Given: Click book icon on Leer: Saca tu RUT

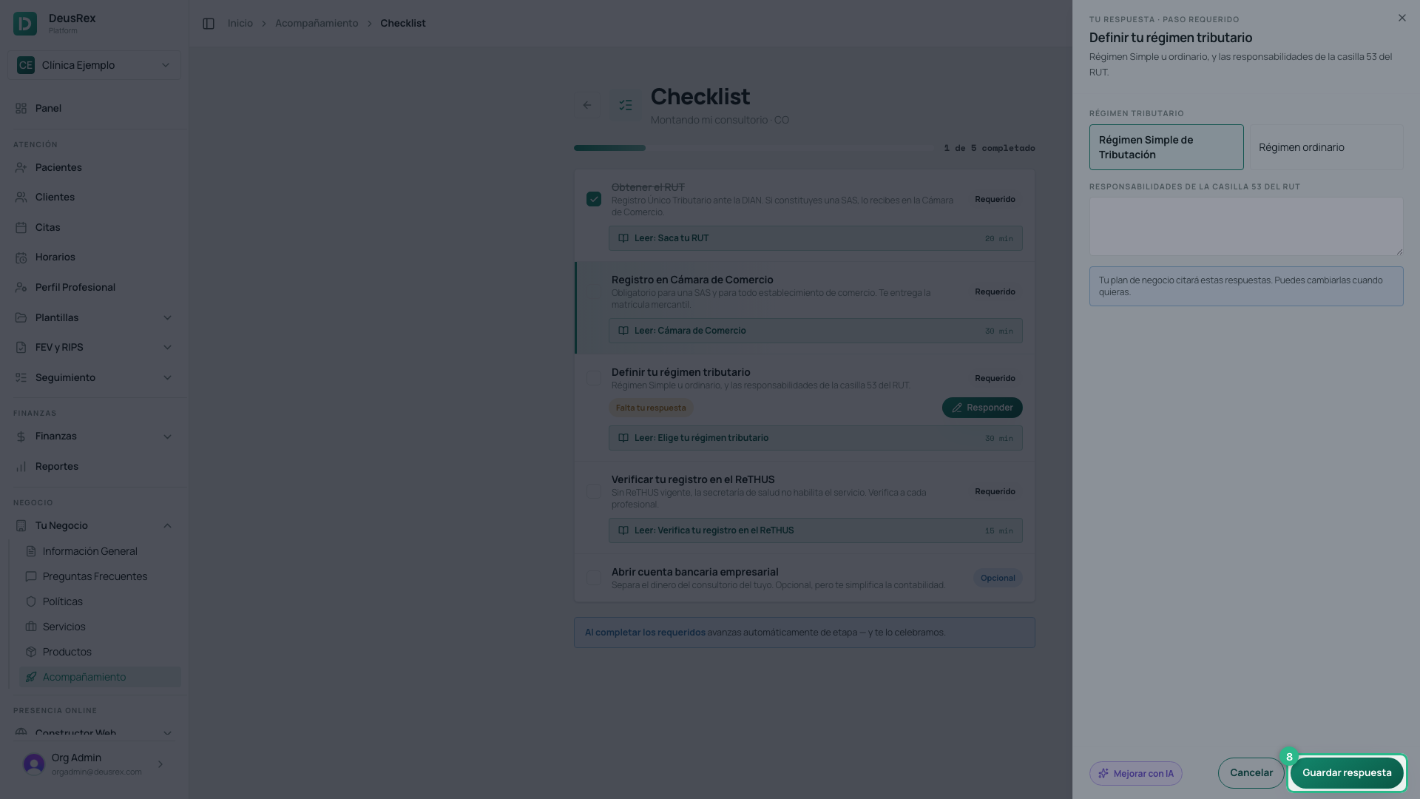Looking at the screenshot, I should [623, 238].
